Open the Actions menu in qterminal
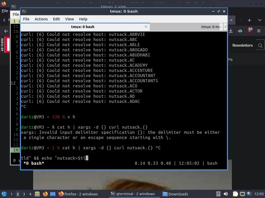 (41, 19)
